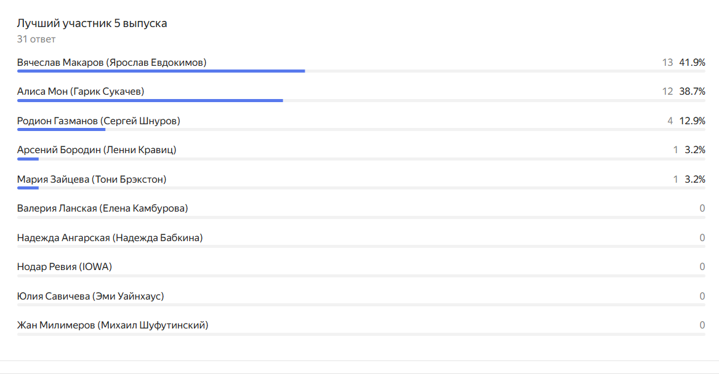Click the short blue bar under Арсений Бородин
719x374 pixels.
(28, 159)
